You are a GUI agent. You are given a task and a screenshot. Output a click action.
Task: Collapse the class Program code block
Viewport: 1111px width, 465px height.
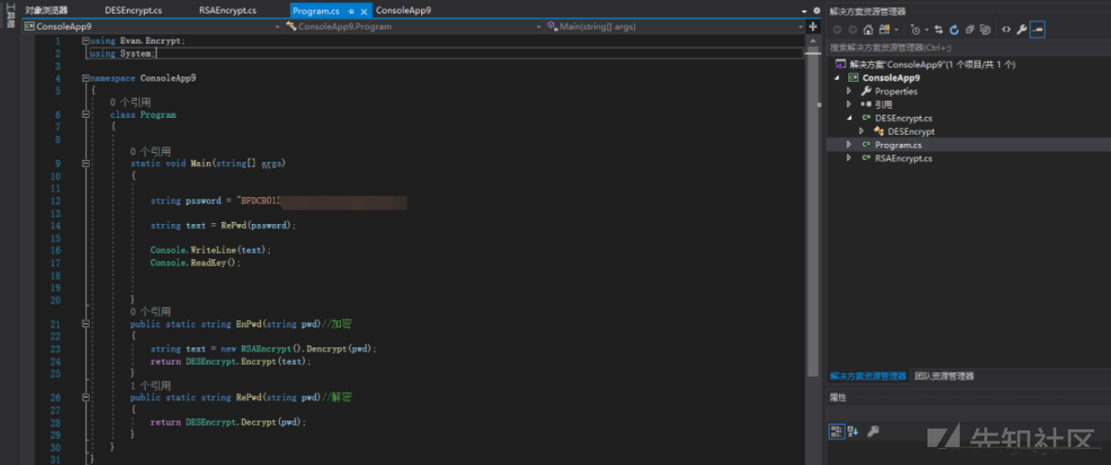click(85, 115)
